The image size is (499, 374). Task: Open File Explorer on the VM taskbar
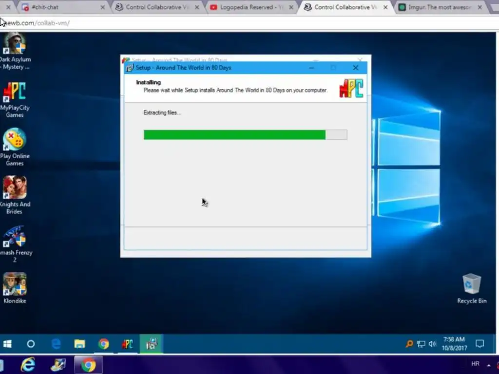[79, 344]
